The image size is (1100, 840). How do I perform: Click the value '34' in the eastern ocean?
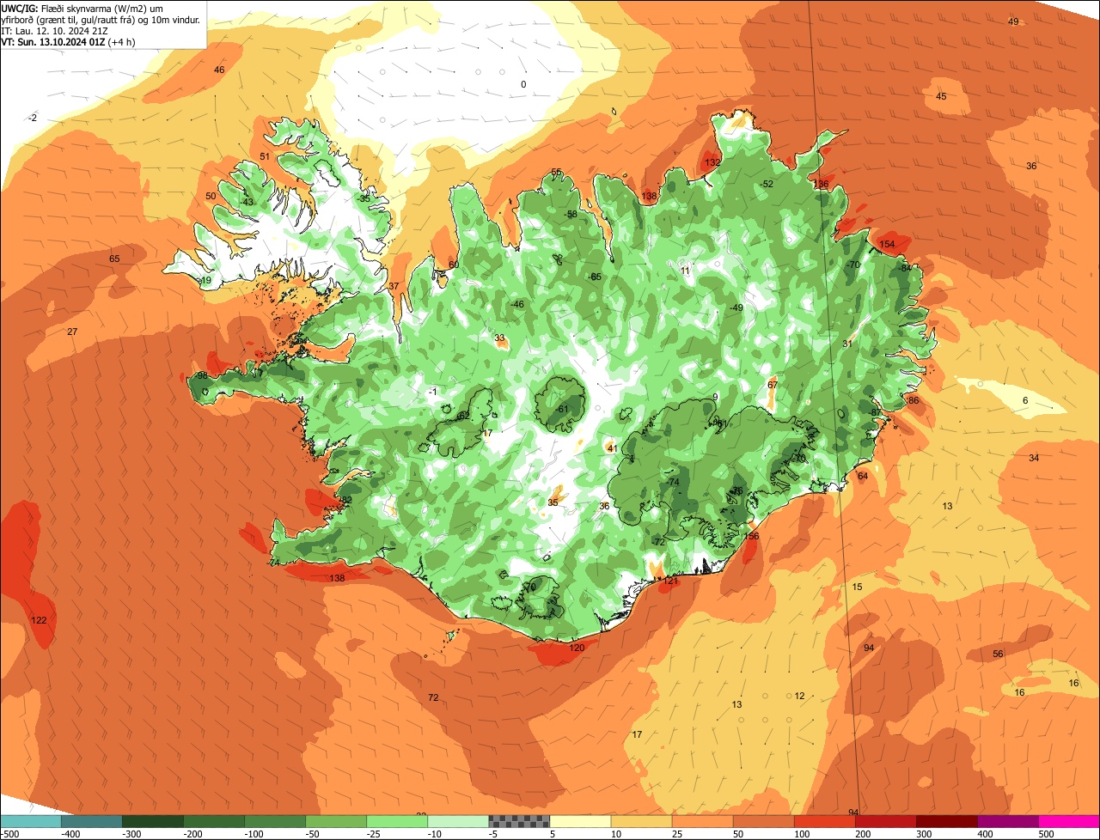[1034, 458]
